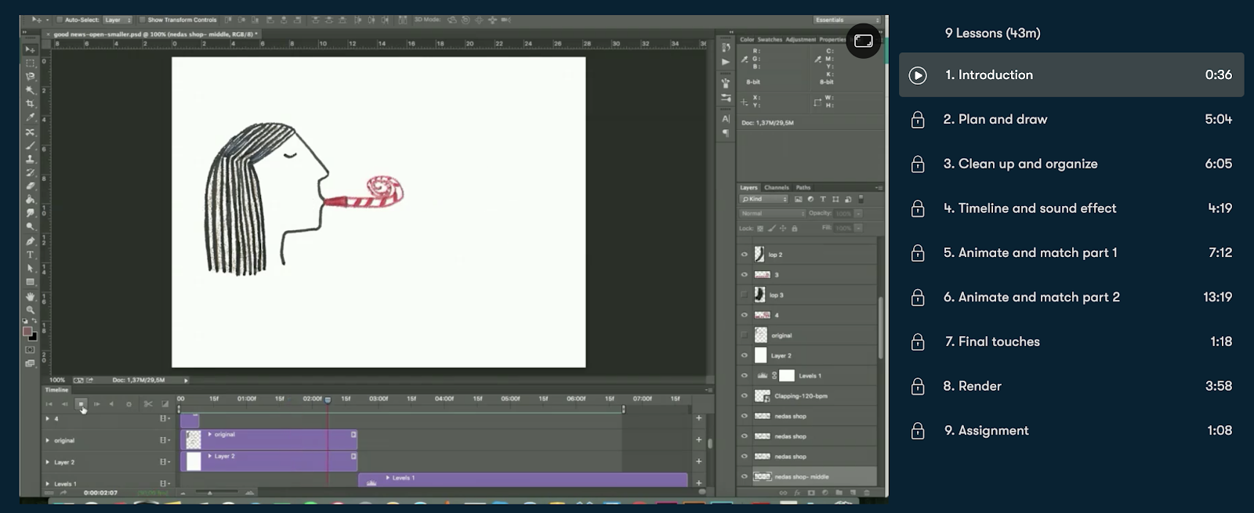This screenshot has width=1254, height=513.
Task: Expand the 'original' clip properties arrow
Action: tap(210, 434)
